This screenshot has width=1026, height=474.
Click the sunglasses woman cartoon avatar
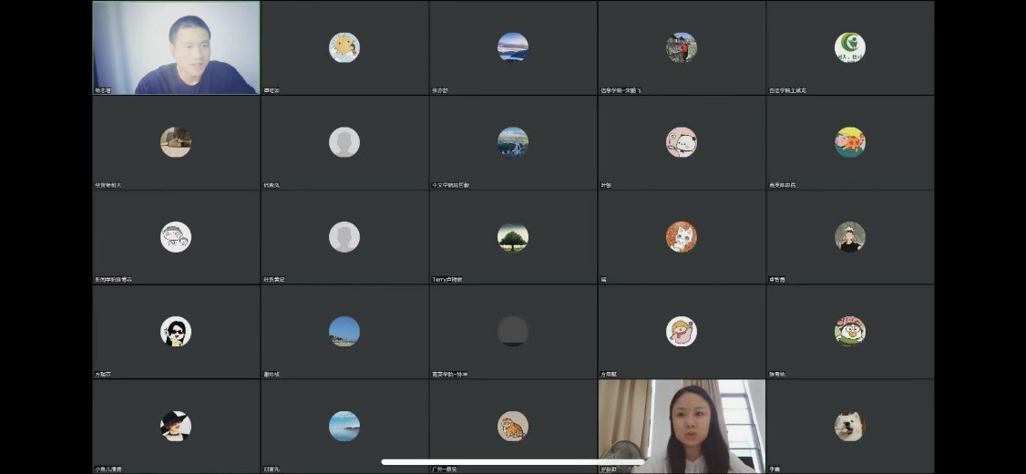pyautogui.click(x=176, y=331)
